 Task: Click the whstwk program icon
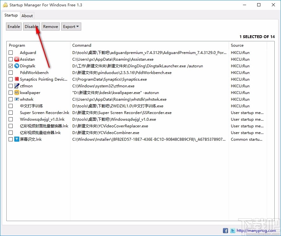pyautogui.click(x=16, y=99)
